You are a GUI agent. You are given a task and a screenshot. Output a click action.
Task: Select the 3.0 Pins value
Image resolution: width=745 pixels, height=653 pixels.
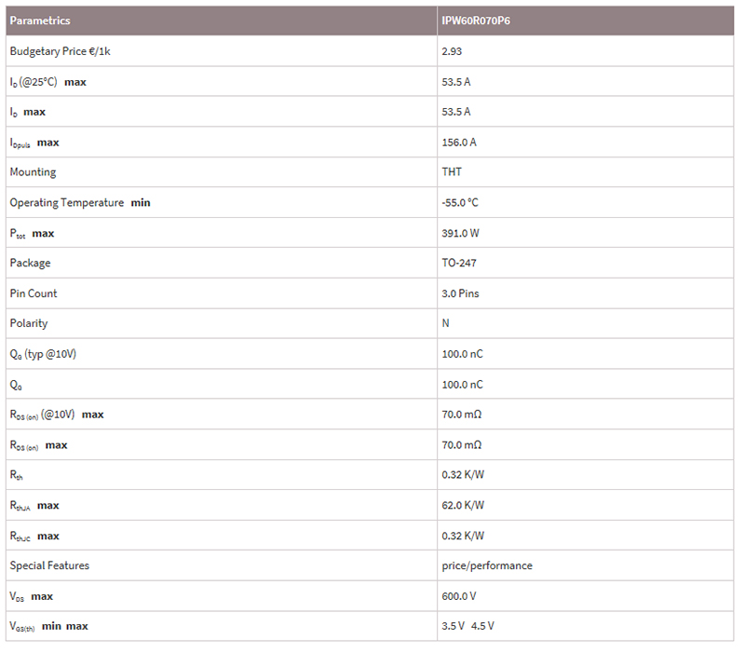459,293
